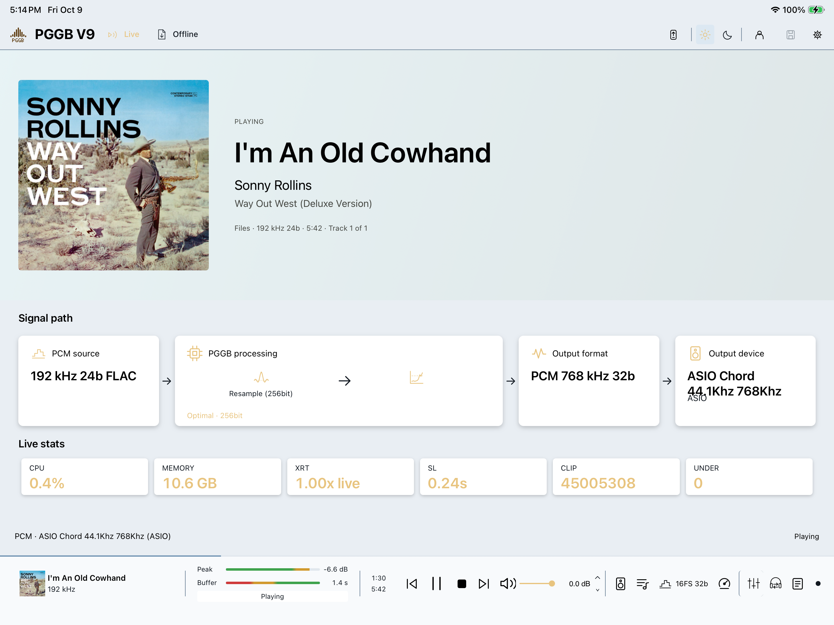Image resolution: width=834 pixels, height=625 pixels.
Task: Click the Sonny Rollins album cover art
Action: 114,175
